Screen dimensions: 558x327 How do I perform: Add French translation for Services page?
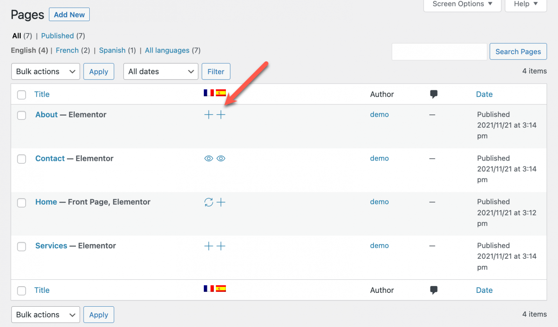pos(209,246)
